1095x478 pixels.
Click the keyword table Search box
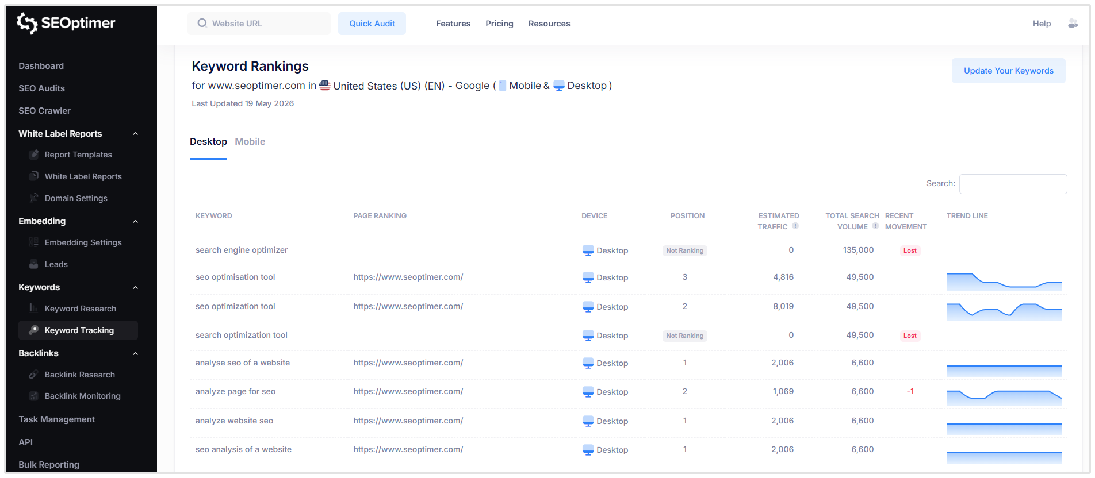click(x=1013, y=184)
